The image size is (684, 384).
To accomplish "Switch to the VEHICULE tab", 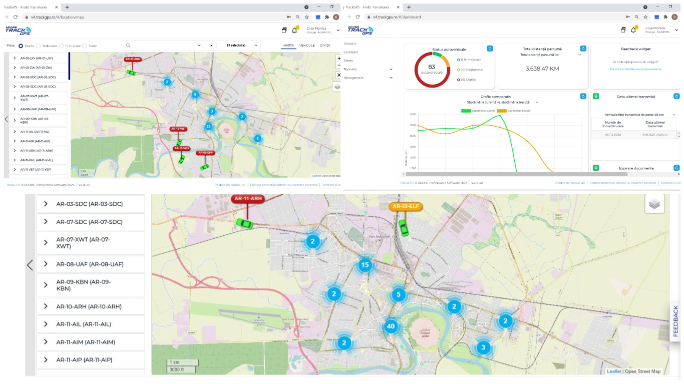I will [x=307, y=46].
